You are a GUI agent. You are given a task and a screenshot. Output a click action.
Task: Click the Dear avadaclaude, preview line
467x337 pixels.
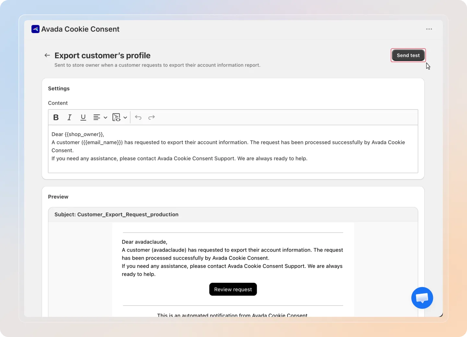pyautogui.click(x=145, y=242)
